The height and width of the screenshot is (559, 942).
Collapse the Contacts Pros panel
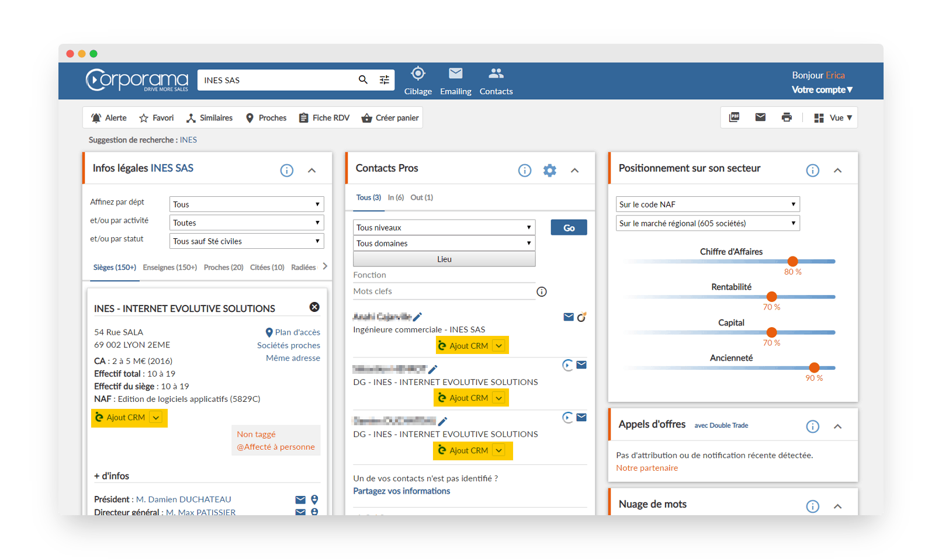[x=575, y=171]
